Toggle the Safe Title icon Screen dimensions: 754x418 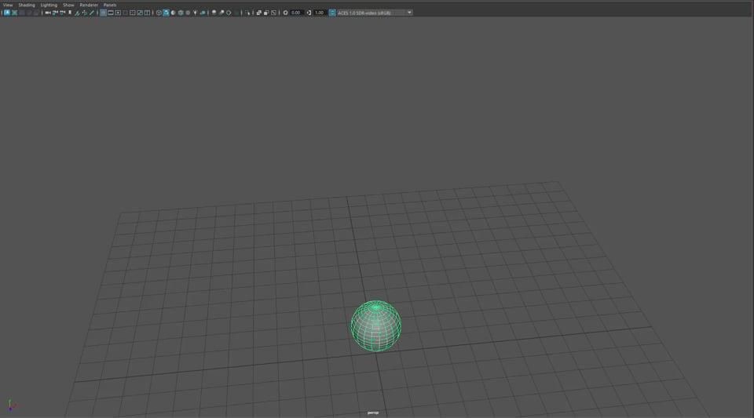click(147, 13)
